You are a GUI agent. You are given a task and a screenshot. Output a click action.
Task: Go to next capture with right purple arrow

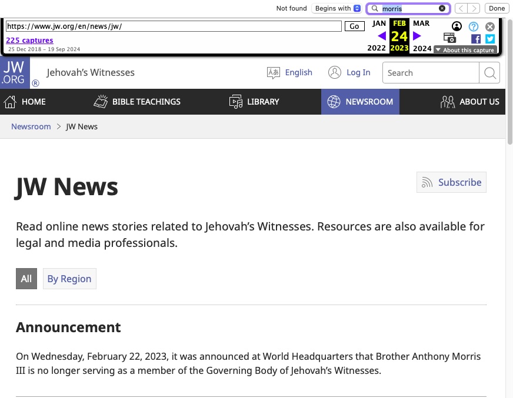coord(417,36)
